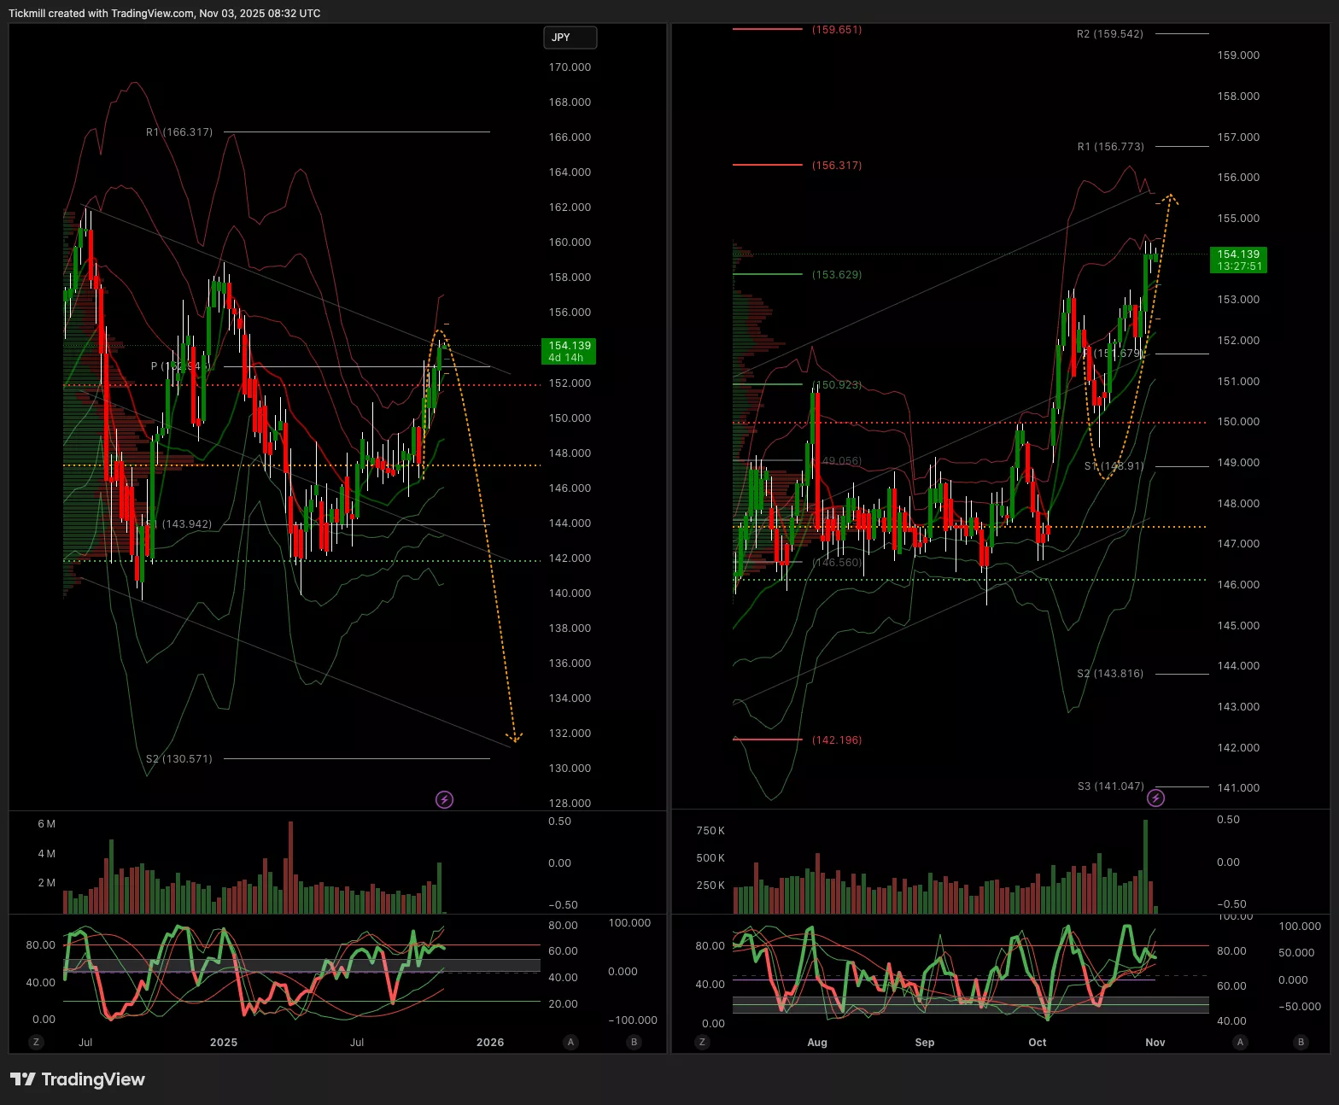Click the R1 (166.317) pivot label
The image size is (1339, 1105).
click(x=179, y=132)
